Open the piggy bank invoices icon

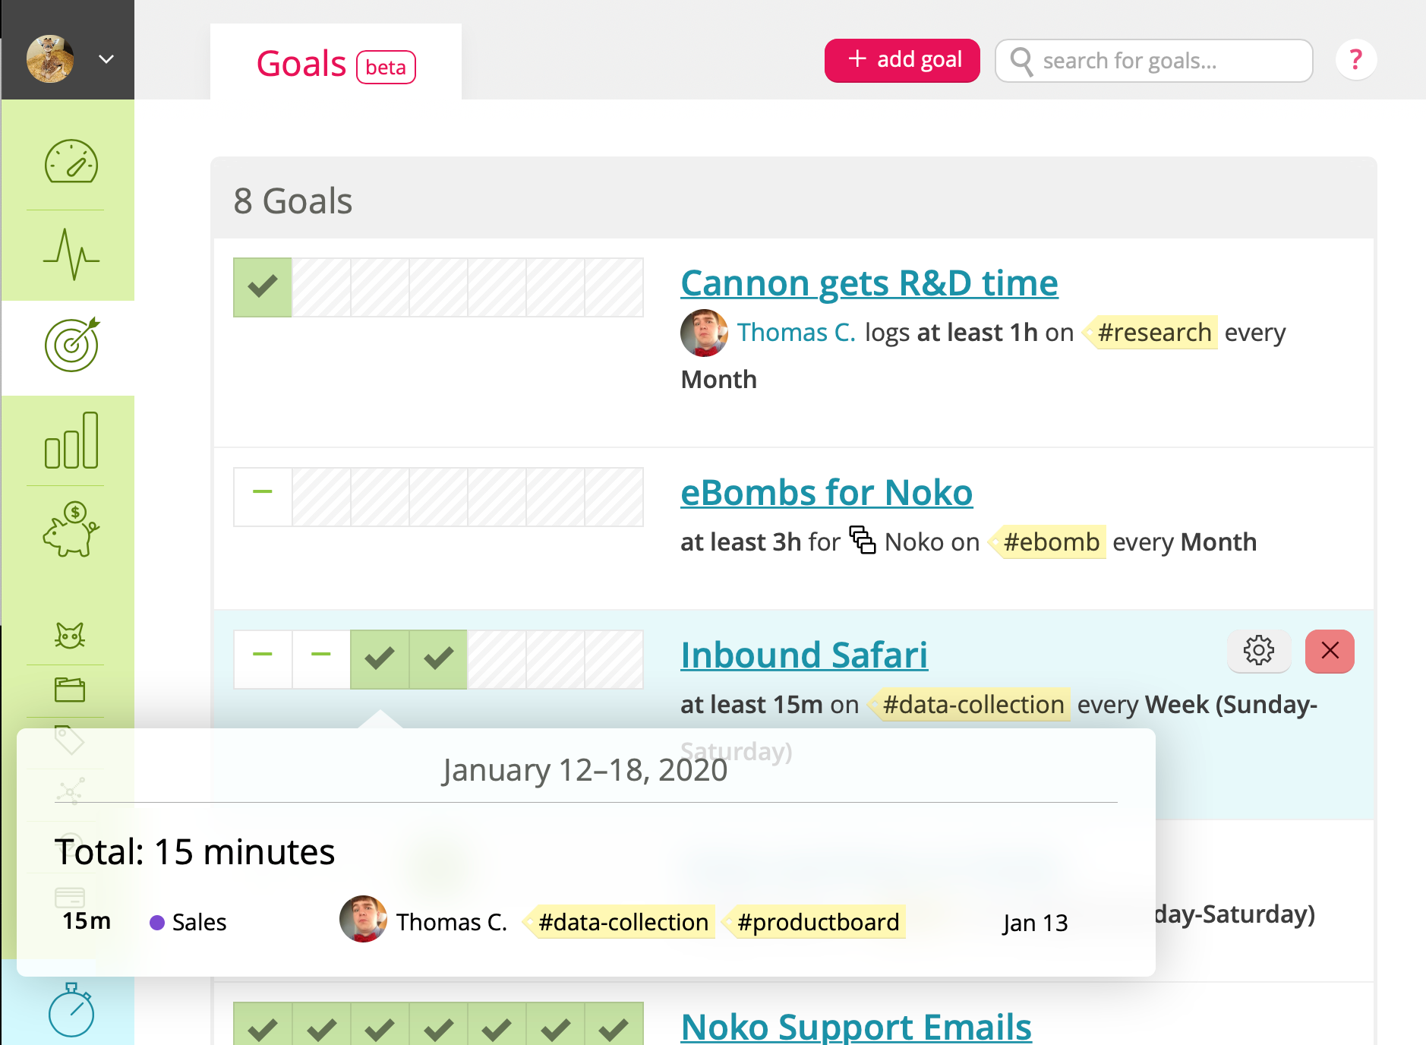click(x=71, y=529)
